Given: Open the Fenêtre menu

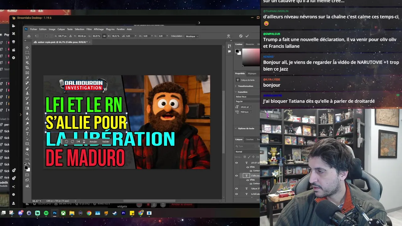Looking at the screenshot, I should [121, 29].
